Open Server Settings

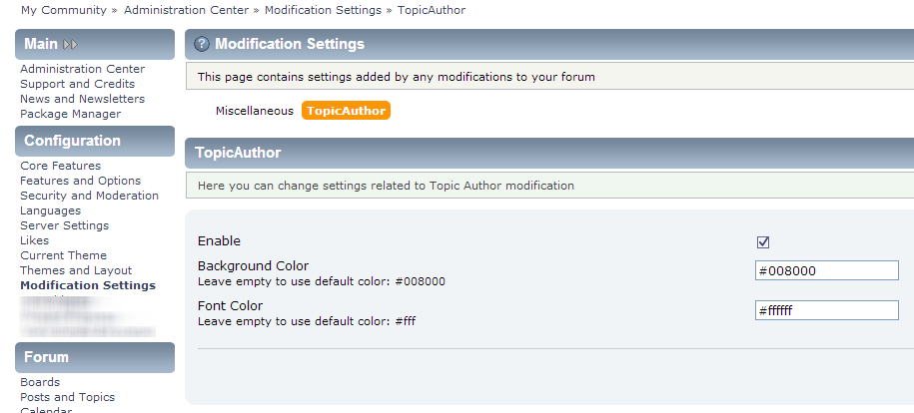pyautogui.click(x=64, y=225)
